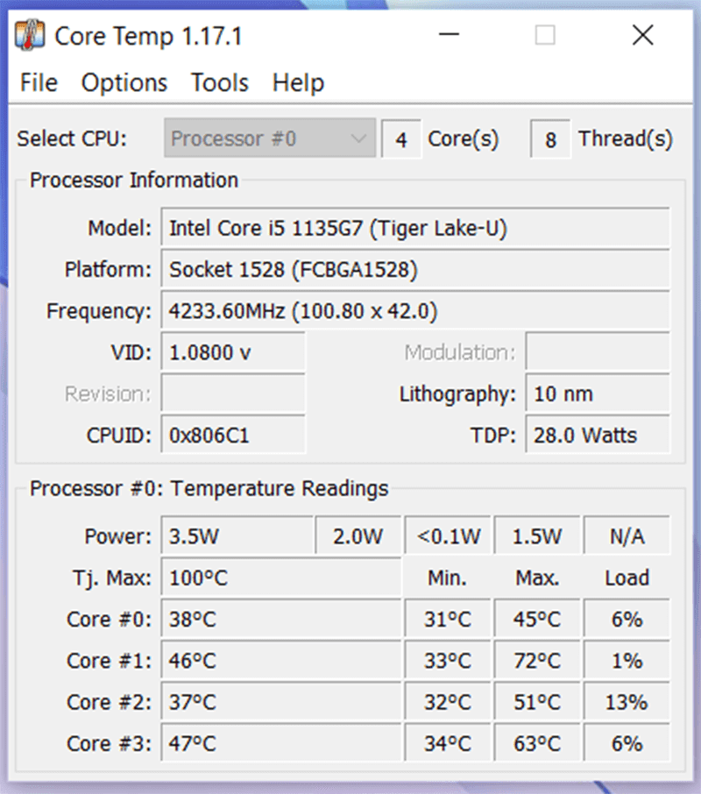Click the core count field showing 4
Image resolution: width=701 pixels, height=794 pixels.
tap(400, 139)
